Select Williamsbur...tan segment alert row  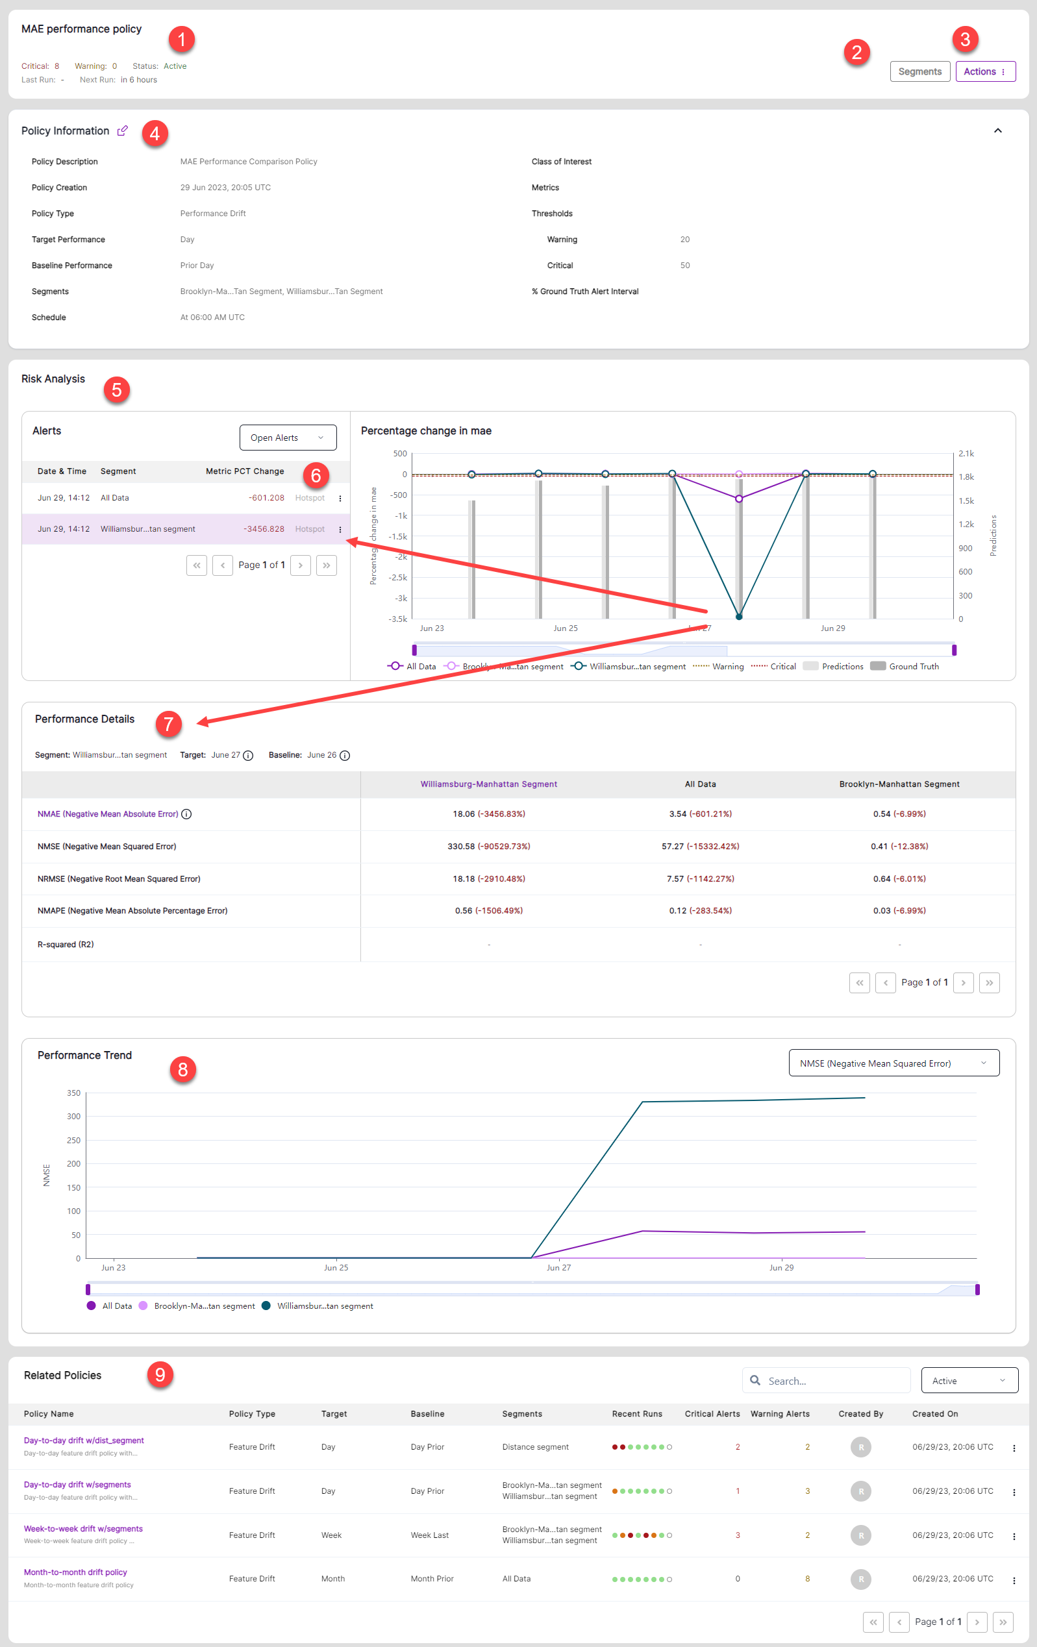tap(186, 528)
